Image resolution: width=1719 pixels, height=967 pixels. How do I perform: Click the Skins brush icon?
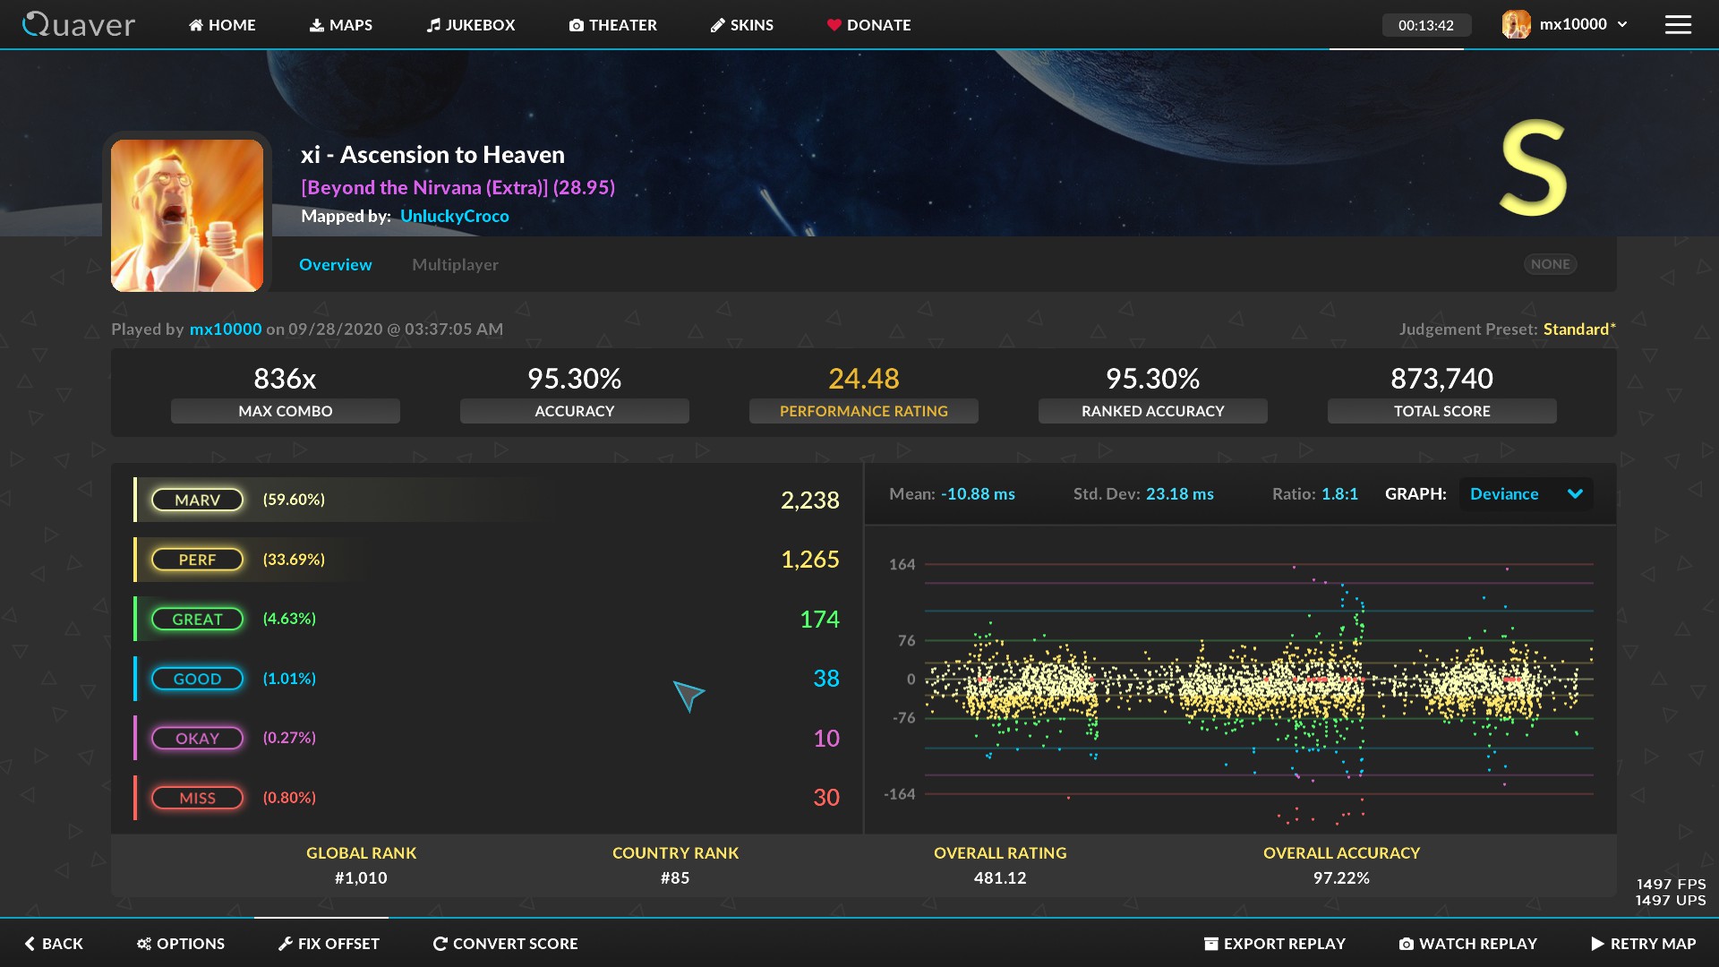click(717, 26)
